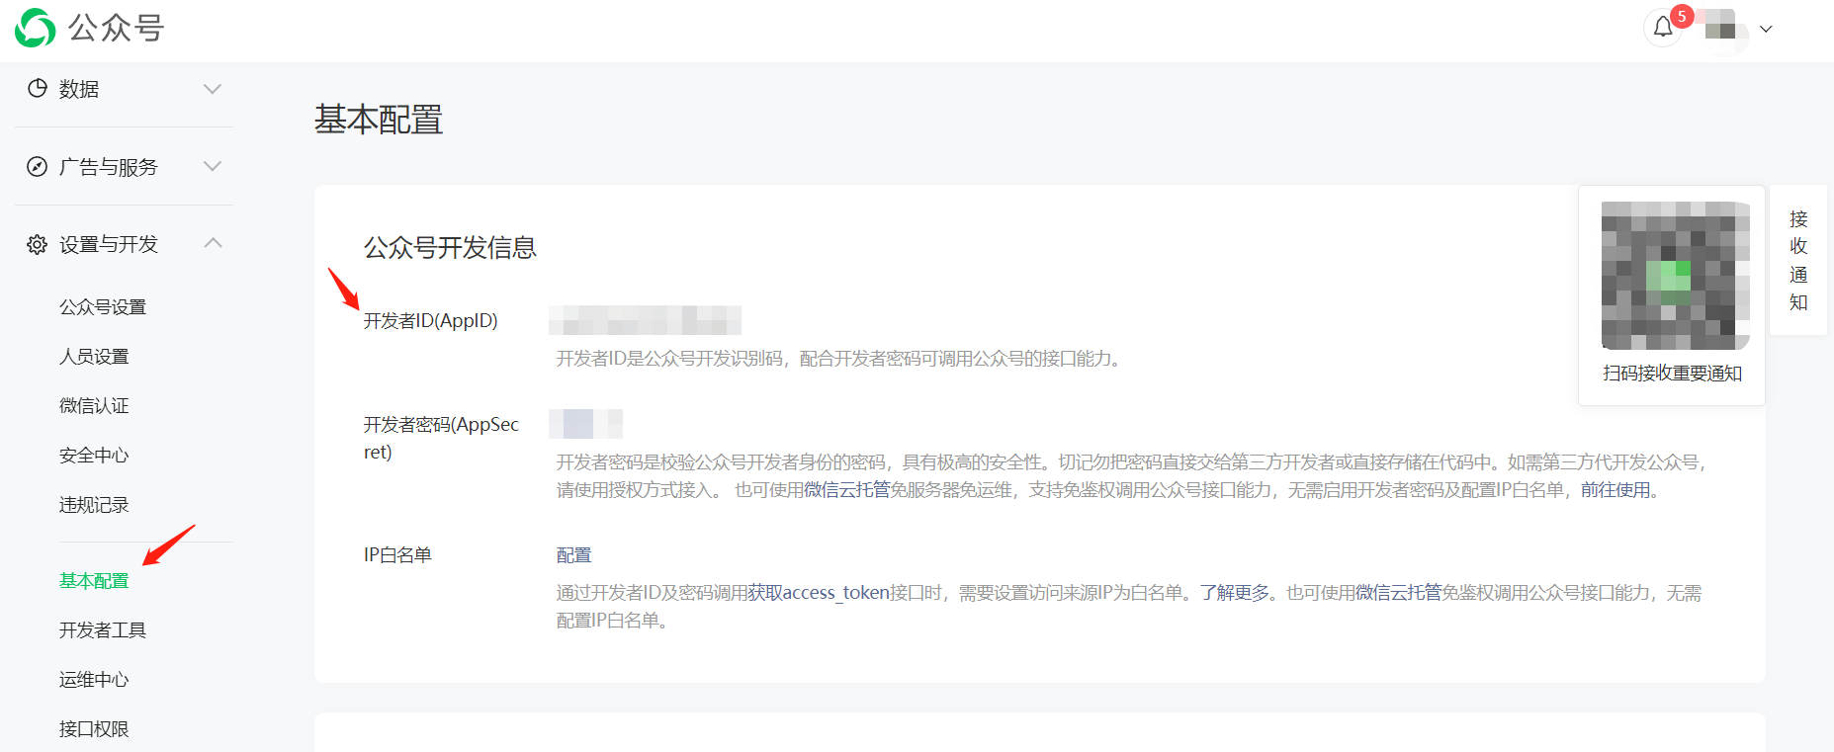
Task: Collapse the 设置与开发 section chevron
Action: coord(212,243)
